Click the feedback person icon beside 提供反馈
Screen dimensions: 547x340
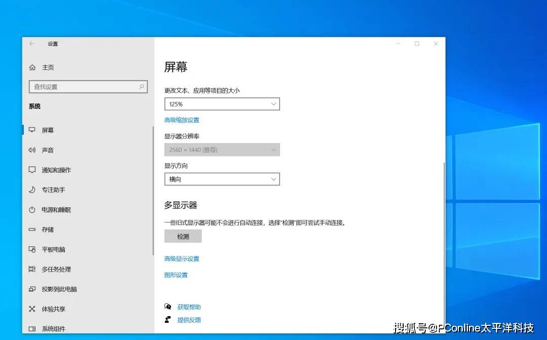(x=168, y=320)
